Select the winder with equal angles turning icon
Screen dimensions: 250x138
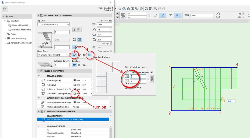(x=80, y=55)
